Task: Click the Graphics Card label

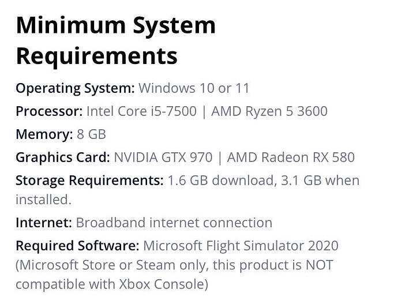Action: point(63,157)
